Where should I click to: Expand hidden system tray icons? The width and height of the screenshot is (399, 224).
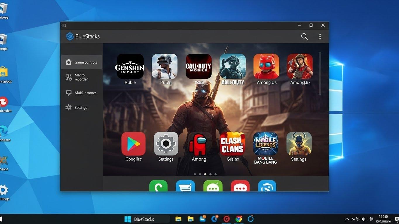347,219
